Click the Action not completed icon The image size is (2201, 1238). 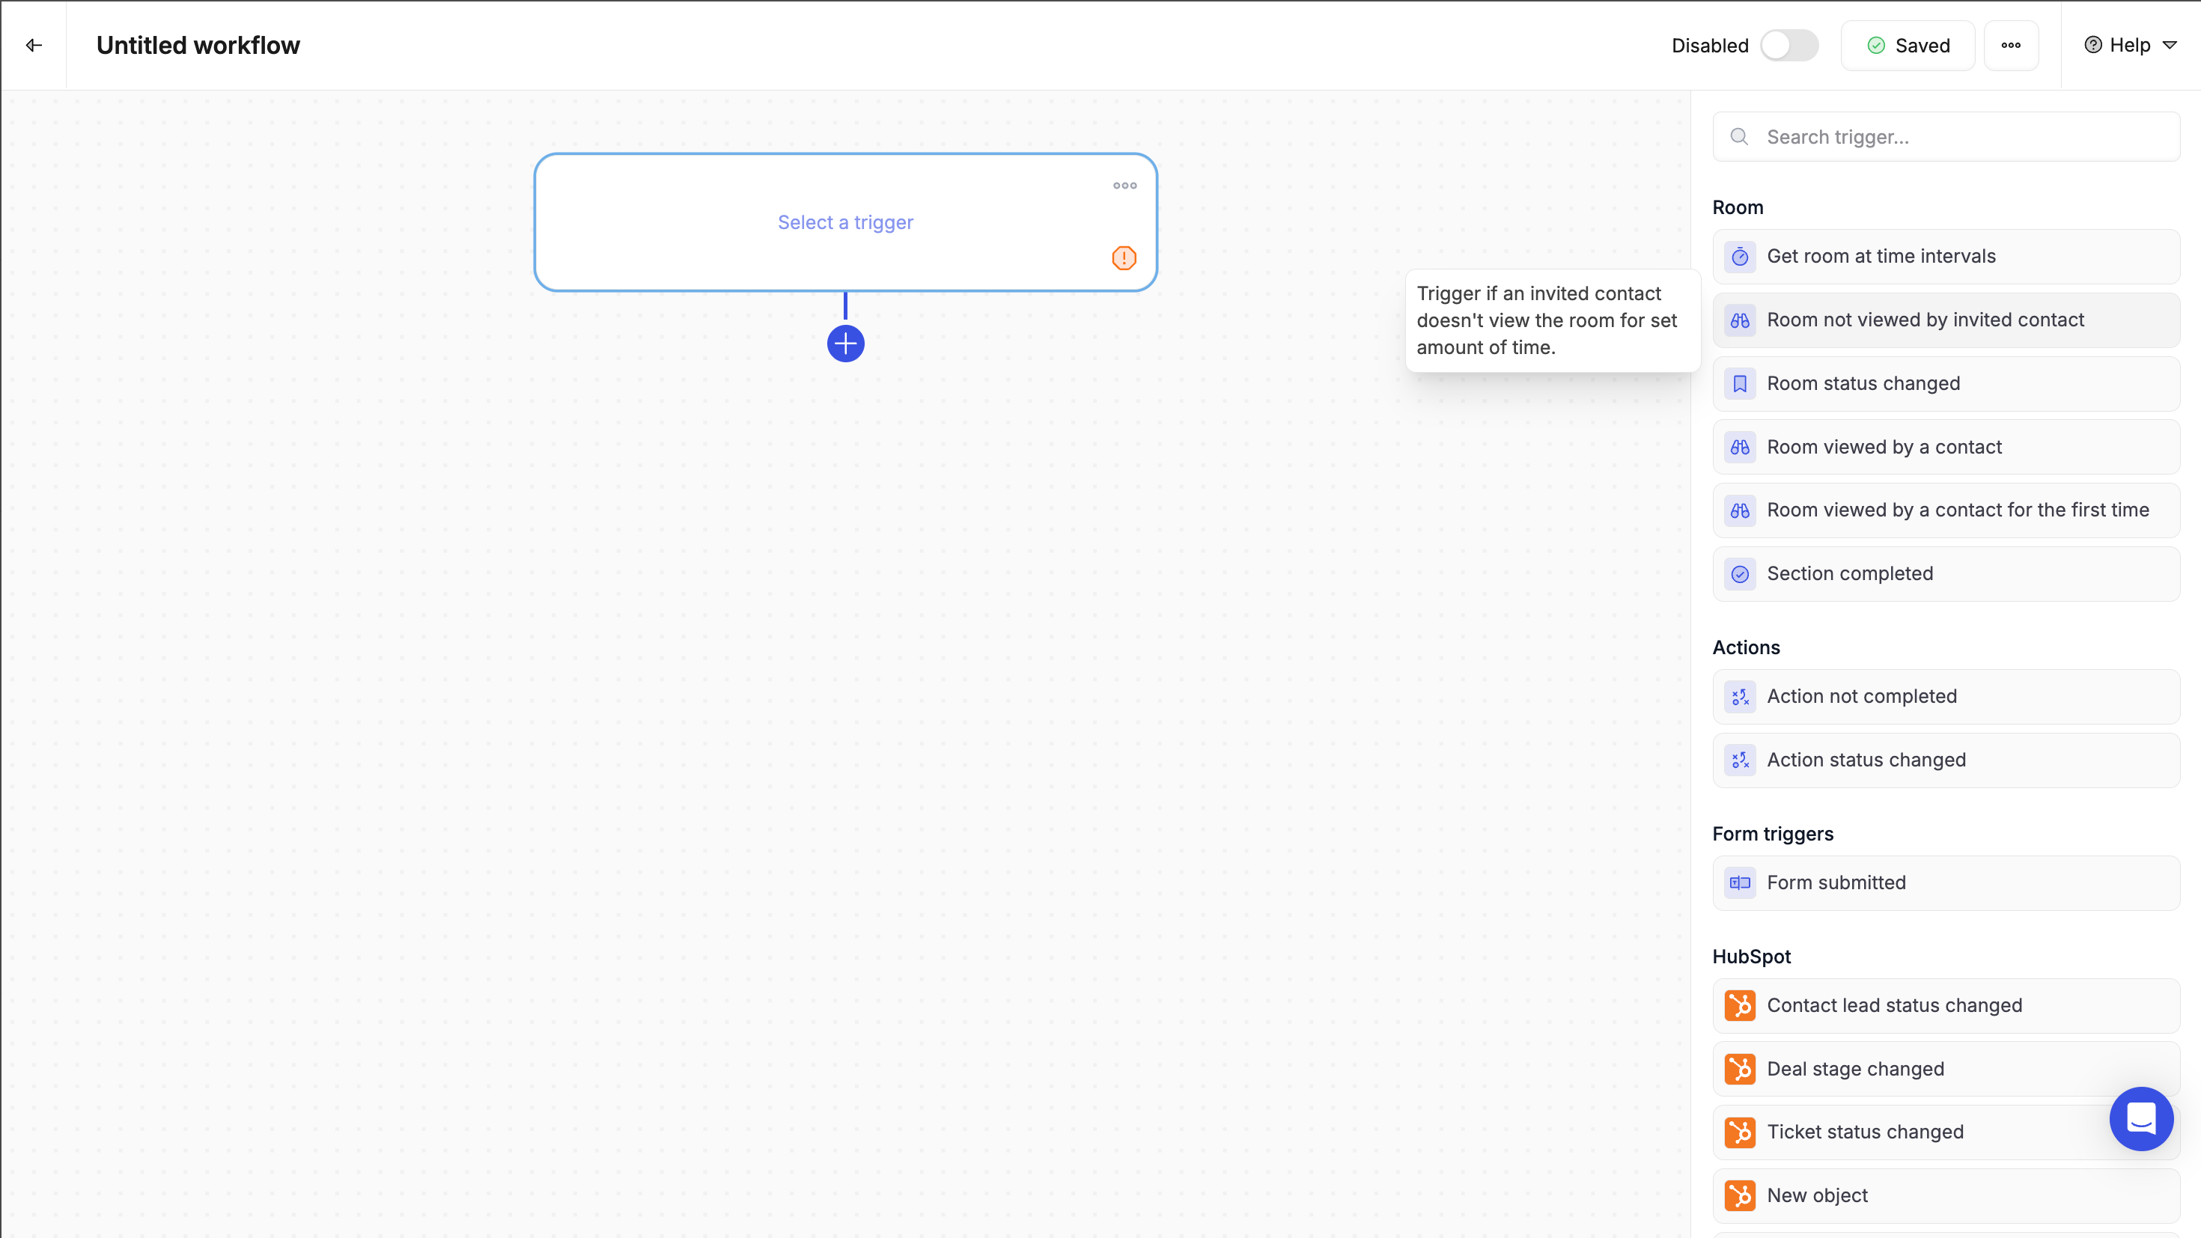(1740, 697)
